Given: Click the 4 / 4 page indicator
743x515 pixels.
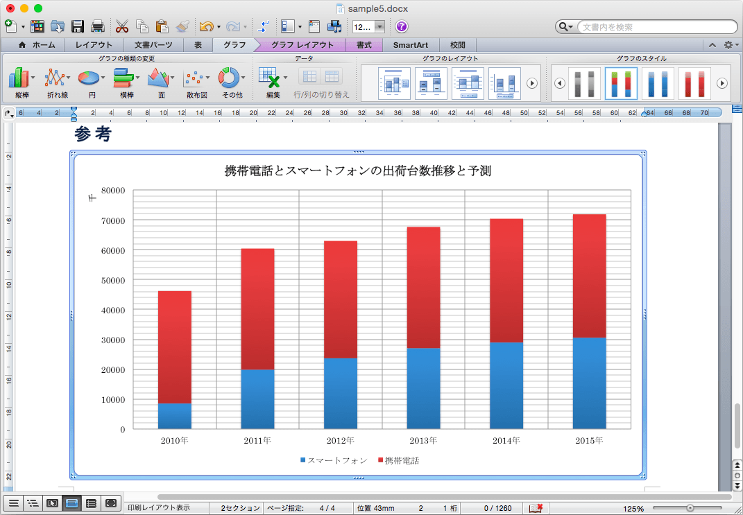Looking at the screenshot, I should tap(327, 508).
